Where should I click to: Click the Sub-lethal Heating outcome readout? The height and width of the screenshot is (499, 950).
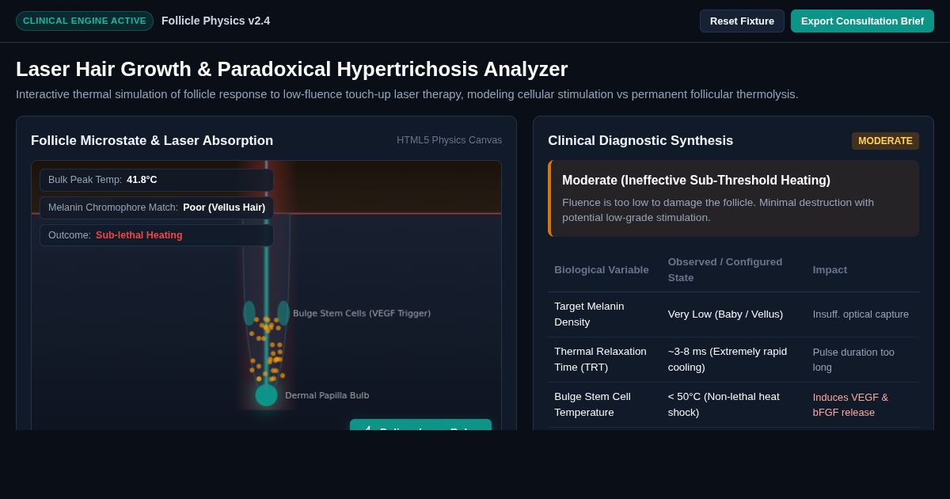coord(157,235)
